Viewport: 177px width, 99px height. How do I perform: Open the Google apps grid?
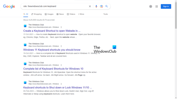pyautogui.click(x=157, y=6)
